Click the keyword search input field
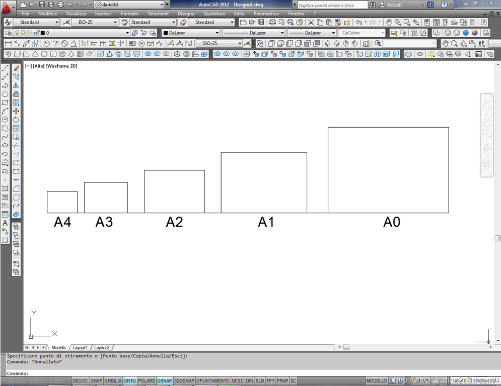Image resolution: width=501 pixels, height=386 pixels. coord(331,5)
